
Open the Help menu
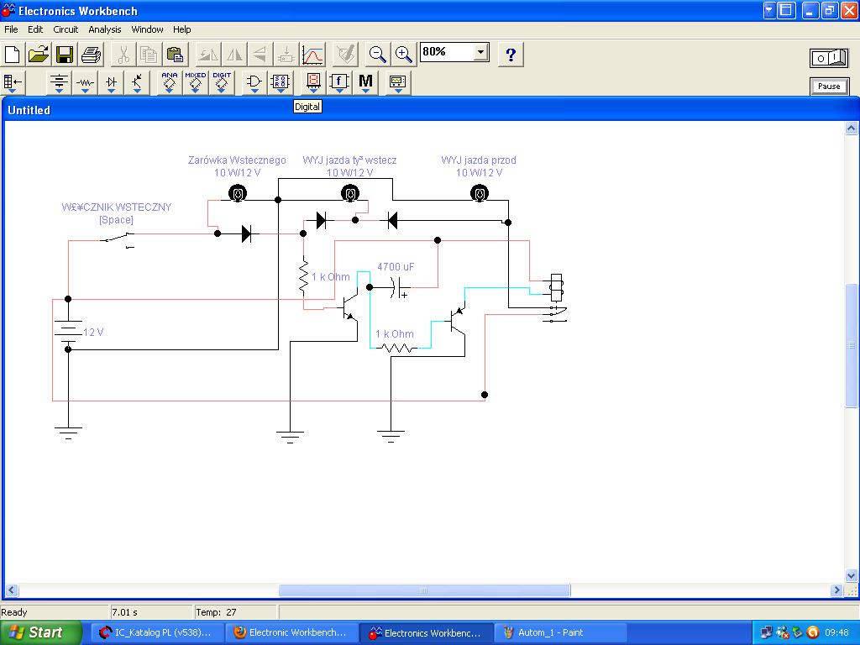(x=182, y=29)
